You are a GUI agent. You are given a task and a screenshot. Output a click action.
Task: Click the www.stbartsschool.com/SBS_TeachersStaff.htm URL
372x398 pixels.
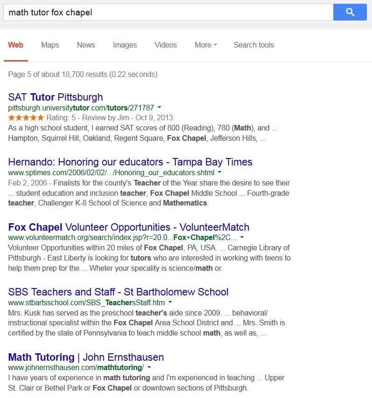tap(86, 302)
